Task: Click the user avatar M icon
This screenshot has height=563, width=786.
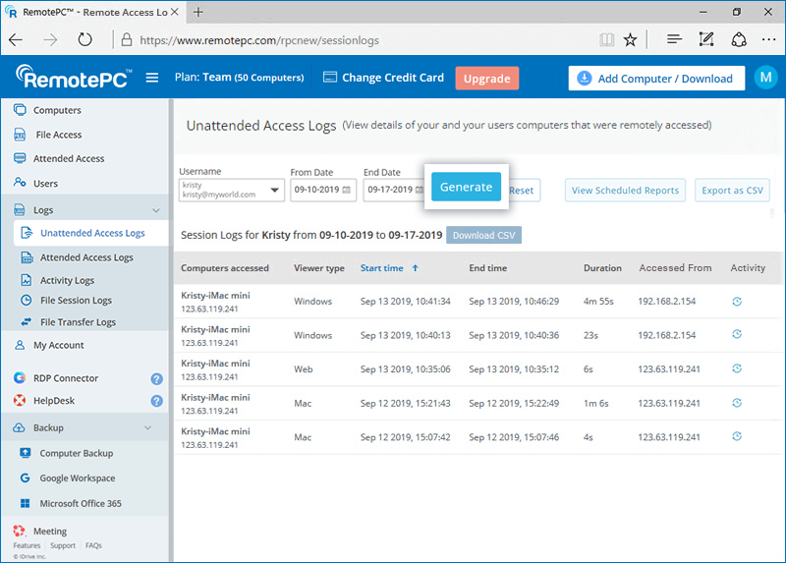Action: [x=765, y=79]
